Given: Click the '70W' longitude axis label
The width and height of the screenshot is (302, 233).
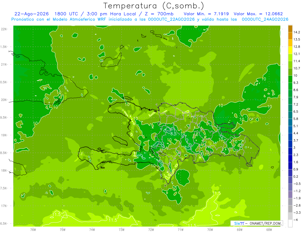Looking at the screenshot, I should (x=210, y=229).
